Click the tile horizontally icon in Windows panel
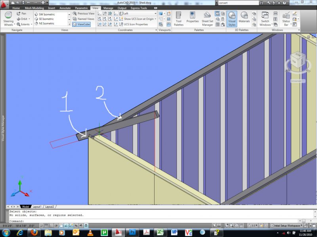The height and width of the screenshot is (237, 317). pyautogui.click(x=275, y=13)
